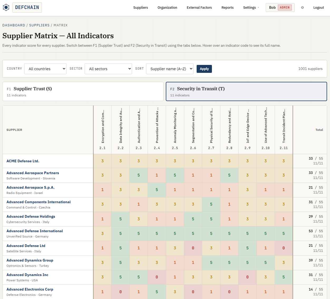Click the Data Integrity 2.2 column header
330x299 pixels.
[x=120, y=130]
